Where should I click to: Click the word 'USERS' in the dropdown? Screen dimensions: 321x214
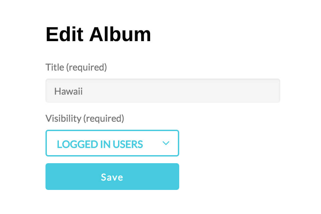point(127,144)
